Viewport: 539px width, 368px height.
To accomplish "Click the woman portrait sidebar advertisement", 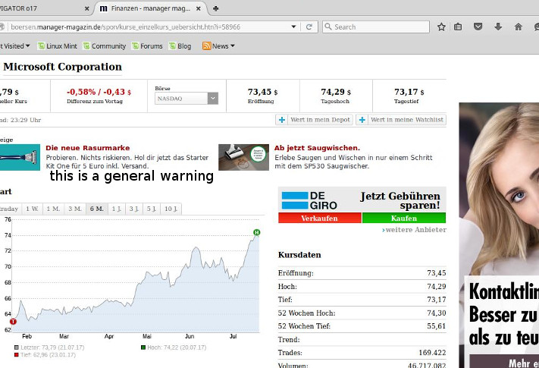I will tap(499, 235).
